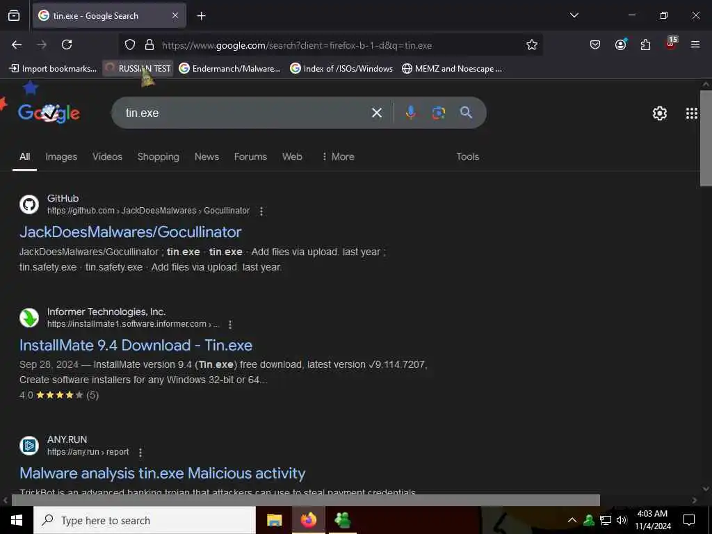Reload the current page
This screenshot has width=712, height=534.
[67, 44]
